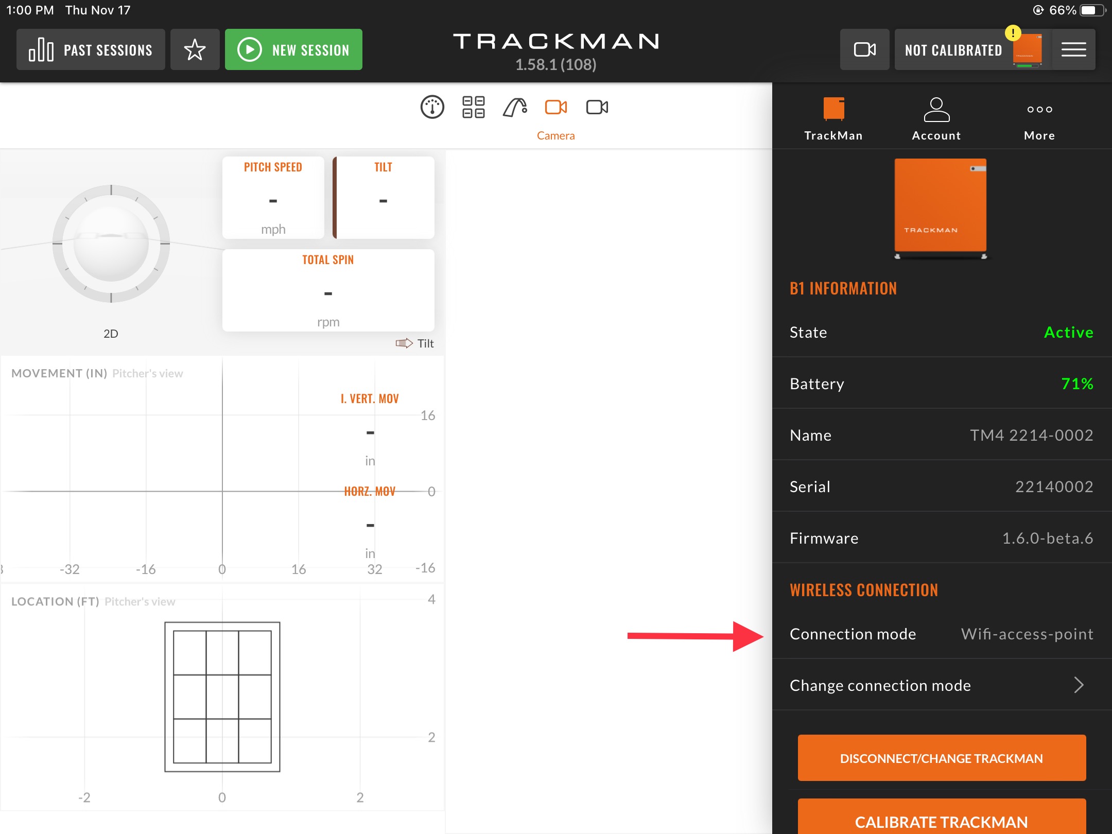
Task: Tap the device name TM4 2214-0002
Action: [x=1032, y=435]
